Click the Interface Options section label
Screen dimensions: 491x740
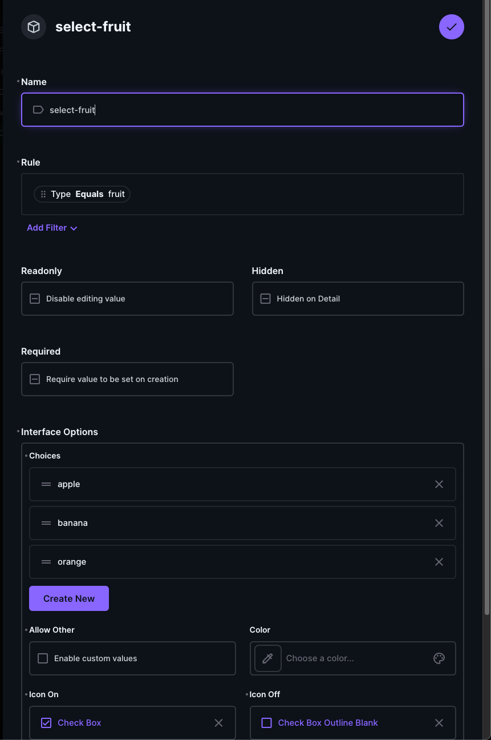tap(59, 432)
